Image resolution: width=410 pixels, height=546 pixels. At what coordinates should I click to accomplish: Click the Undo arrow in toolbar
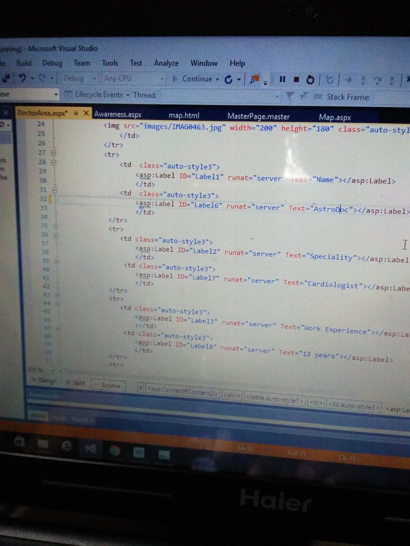tap(23, 78)
